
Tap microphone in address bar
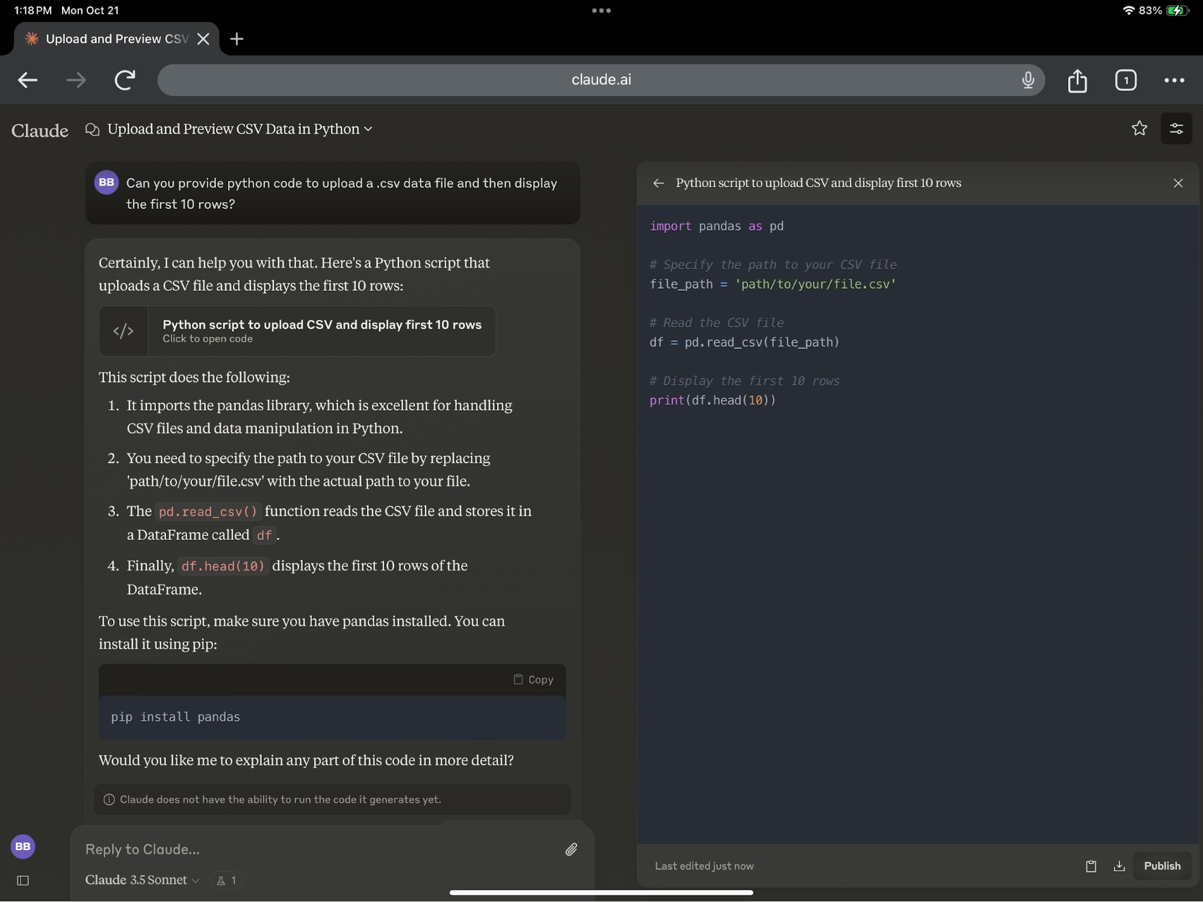pos(1028,79)
